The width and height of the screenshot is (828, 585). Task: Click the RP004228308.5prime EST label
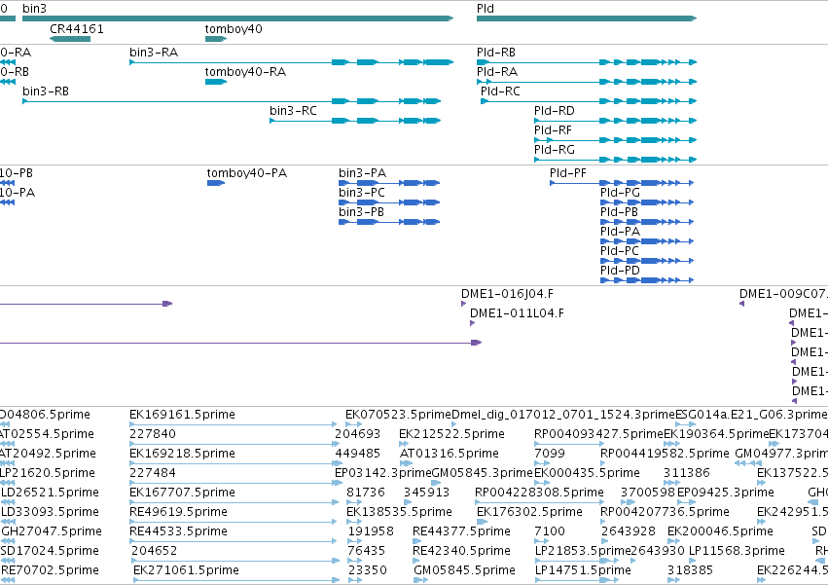pyautogui.click(x=539, y=494)
